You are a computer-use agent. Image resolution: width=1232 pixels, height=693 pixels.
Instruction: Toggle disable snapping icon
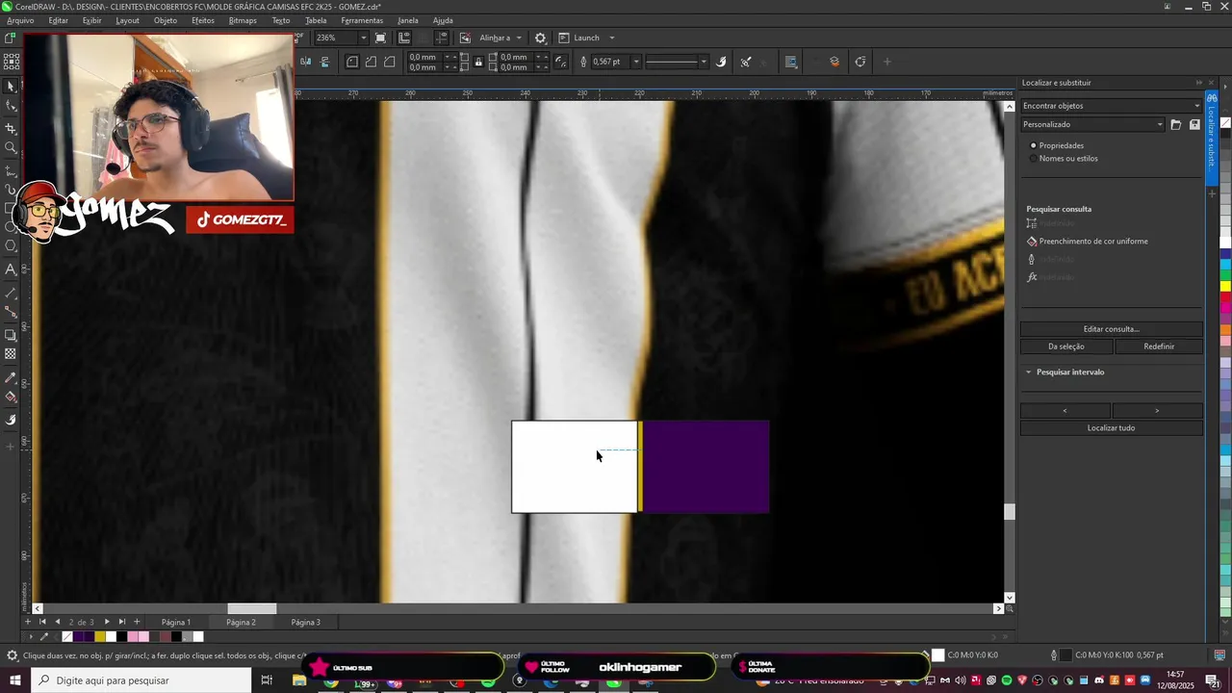coord(465,38)
